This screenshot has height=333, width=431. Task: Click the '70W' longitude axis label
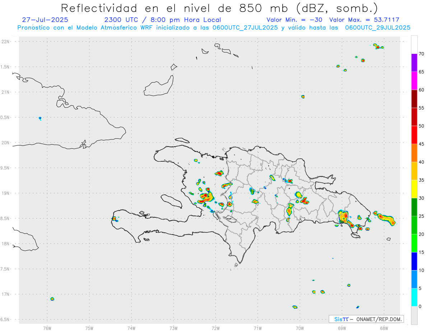pyautogui.click(x=300, y=328)
